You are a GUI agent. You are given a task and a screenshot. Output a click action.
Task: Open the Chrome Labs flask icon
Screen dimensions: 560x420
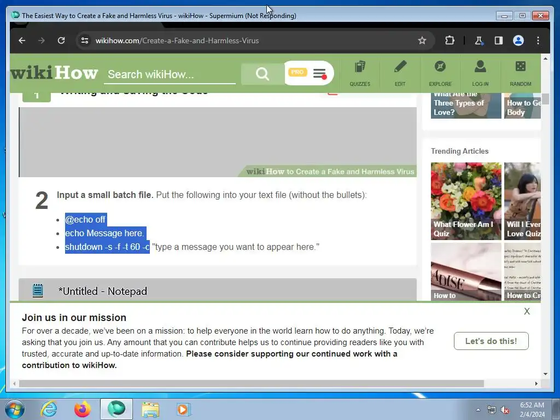(x=479, y=40)
